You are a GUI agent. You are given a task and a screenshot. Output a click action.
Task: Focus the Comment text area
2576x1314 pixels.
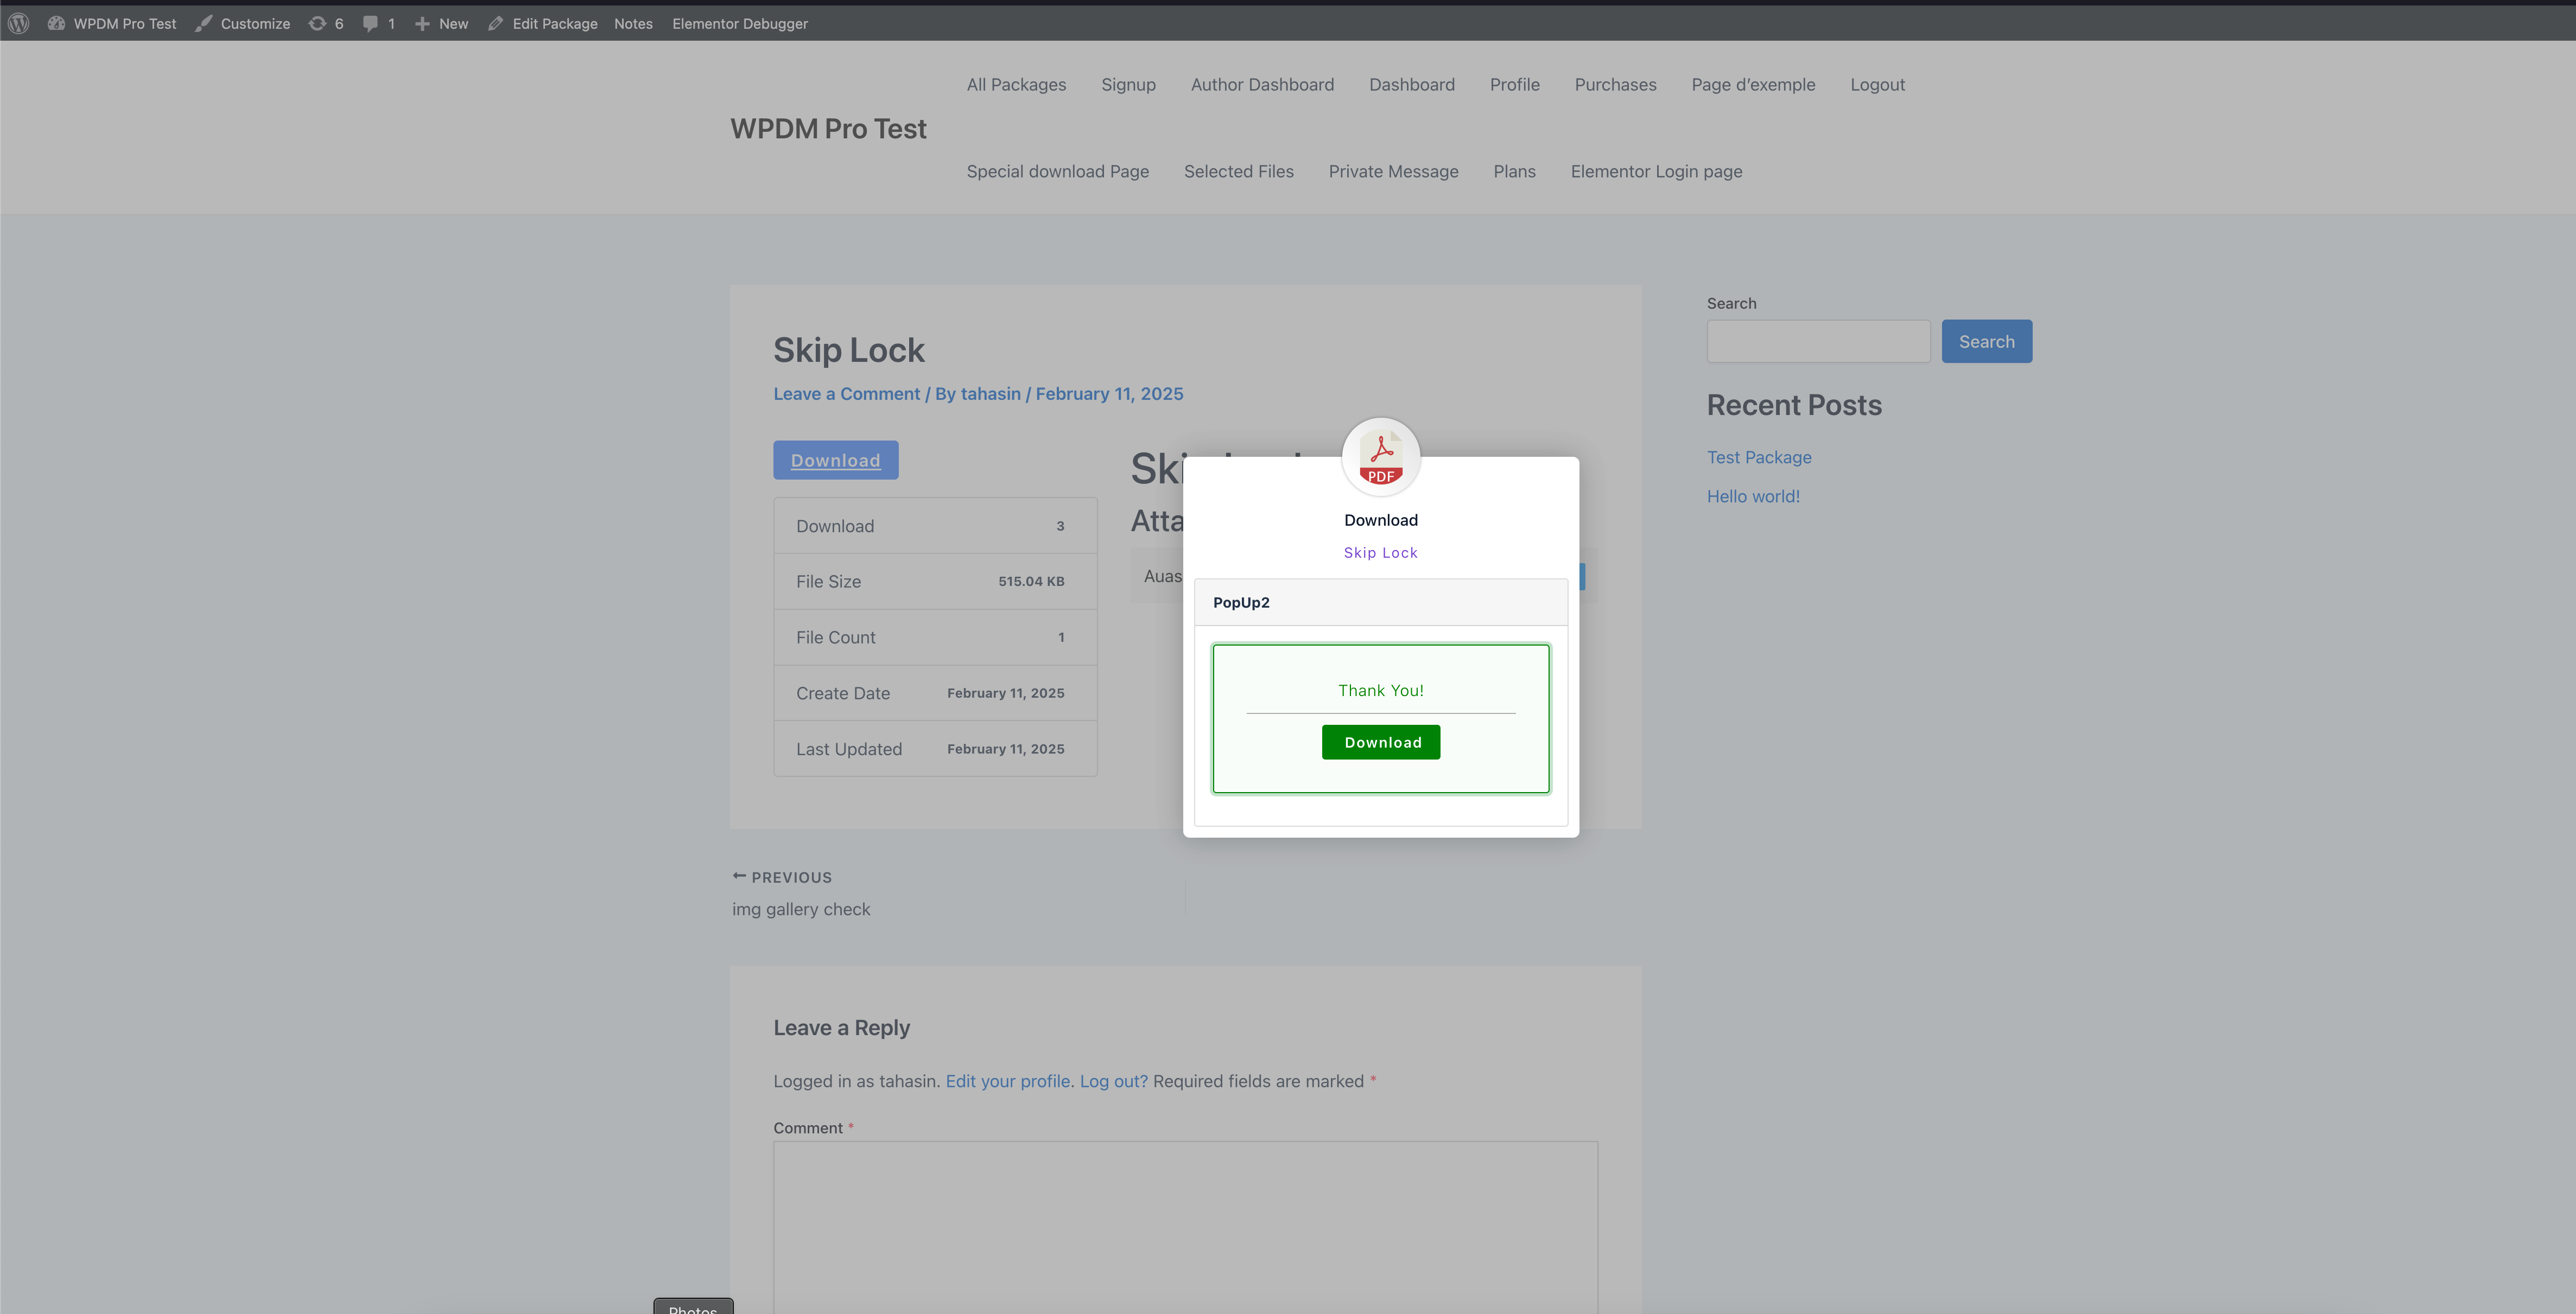pos(1185,1227)
